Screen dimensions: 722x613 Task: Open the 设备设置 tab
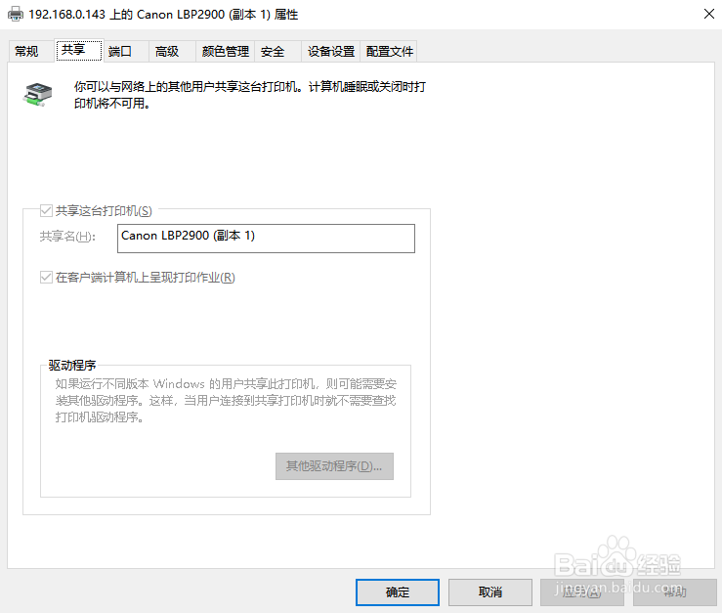point(330,51)
